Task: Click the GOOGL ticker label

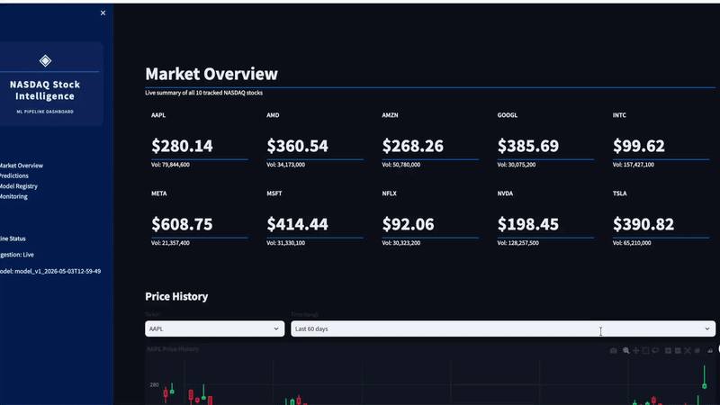Action: [508, 115]
